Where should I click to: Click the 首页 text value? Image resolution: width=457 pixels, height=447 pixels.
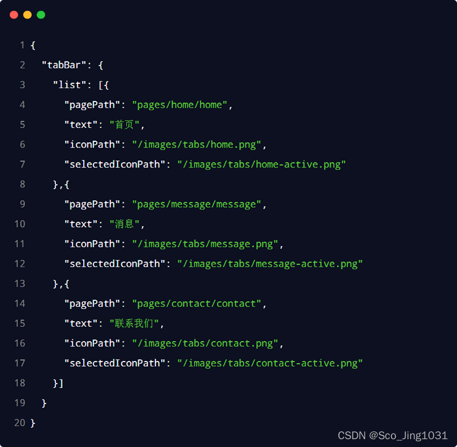124,125
